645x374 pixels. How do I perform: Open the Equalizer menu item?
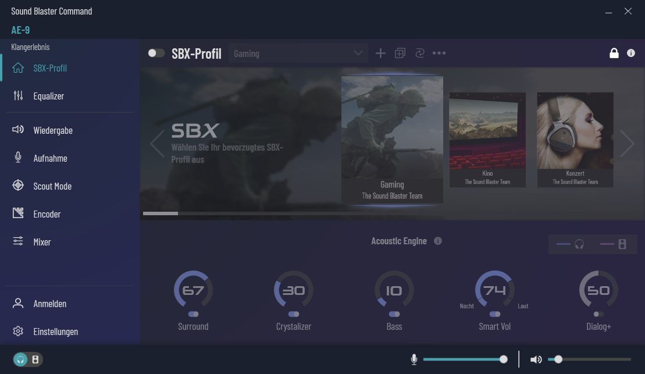click(x=70, y=96)
